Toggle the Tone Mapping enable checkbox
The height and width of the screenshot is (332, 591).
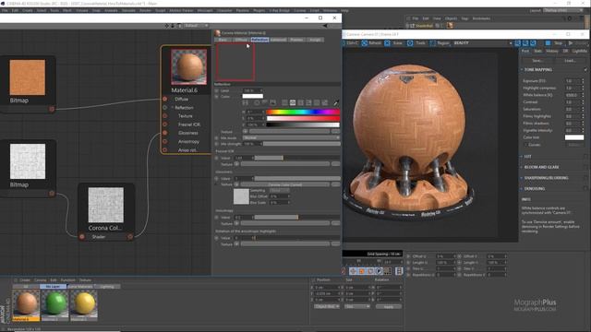pos(585,70)
